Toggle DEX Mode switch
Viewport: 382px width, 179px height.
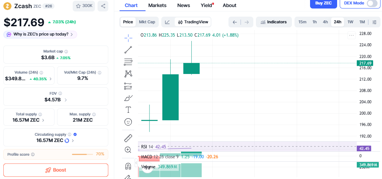(x=372, y=3)
